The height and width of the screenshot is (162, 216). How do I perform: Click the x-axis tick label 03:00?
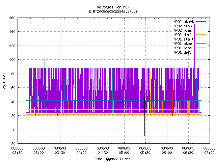point(39,153)
